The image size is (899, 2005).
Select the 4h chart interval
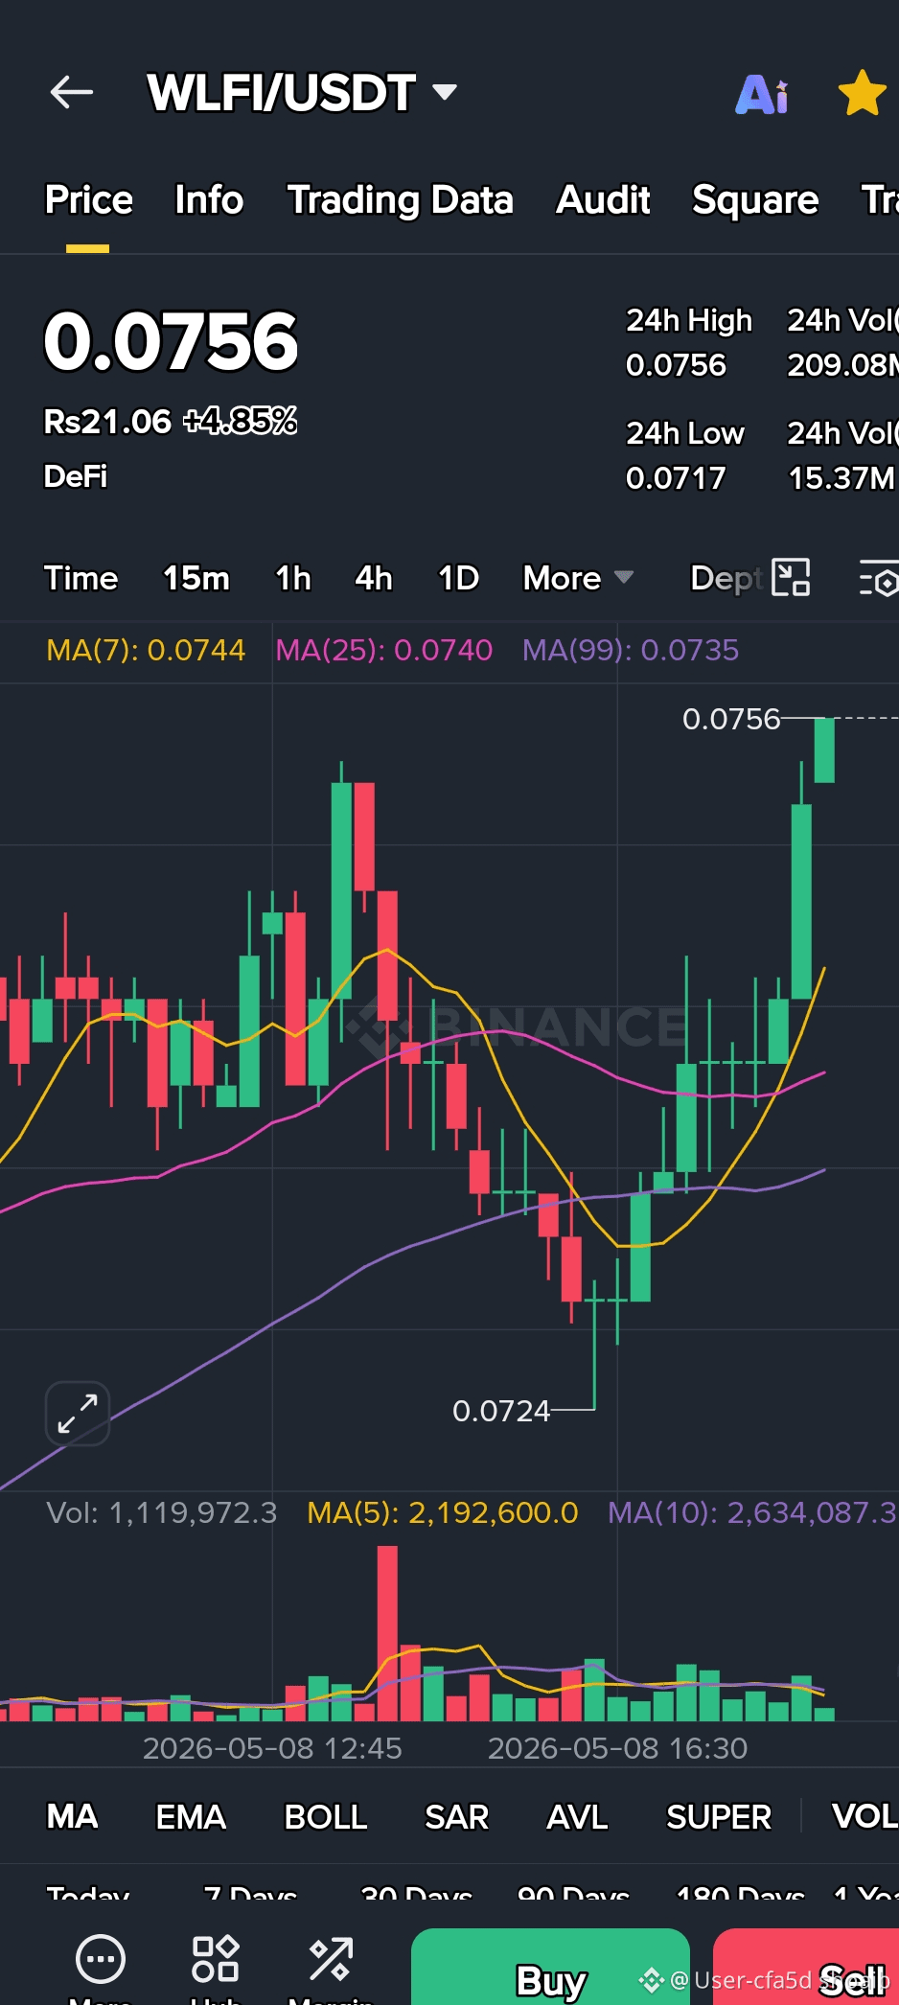374,578
